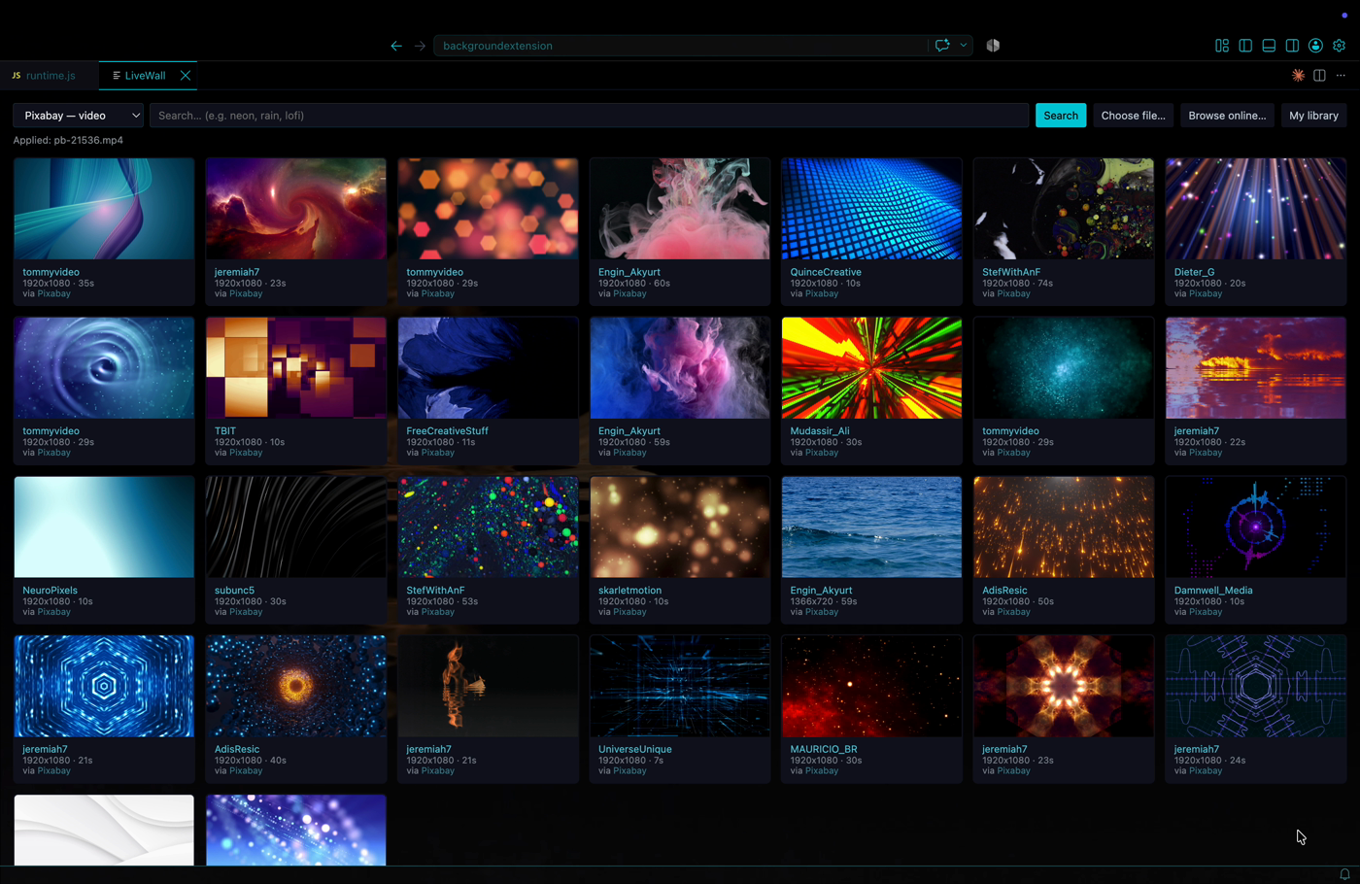Image resolution: width=1360 pixels, height=884 pixels.
Task: Go back with the left arrow
Action: 396,46
